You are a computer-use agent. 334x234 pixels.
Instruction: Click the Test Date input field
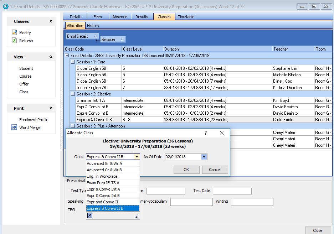coord(232,191)
